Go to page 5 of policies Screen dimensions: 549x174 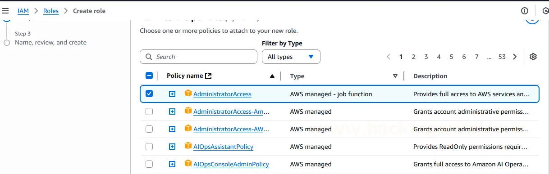click(x=451, y=57)
